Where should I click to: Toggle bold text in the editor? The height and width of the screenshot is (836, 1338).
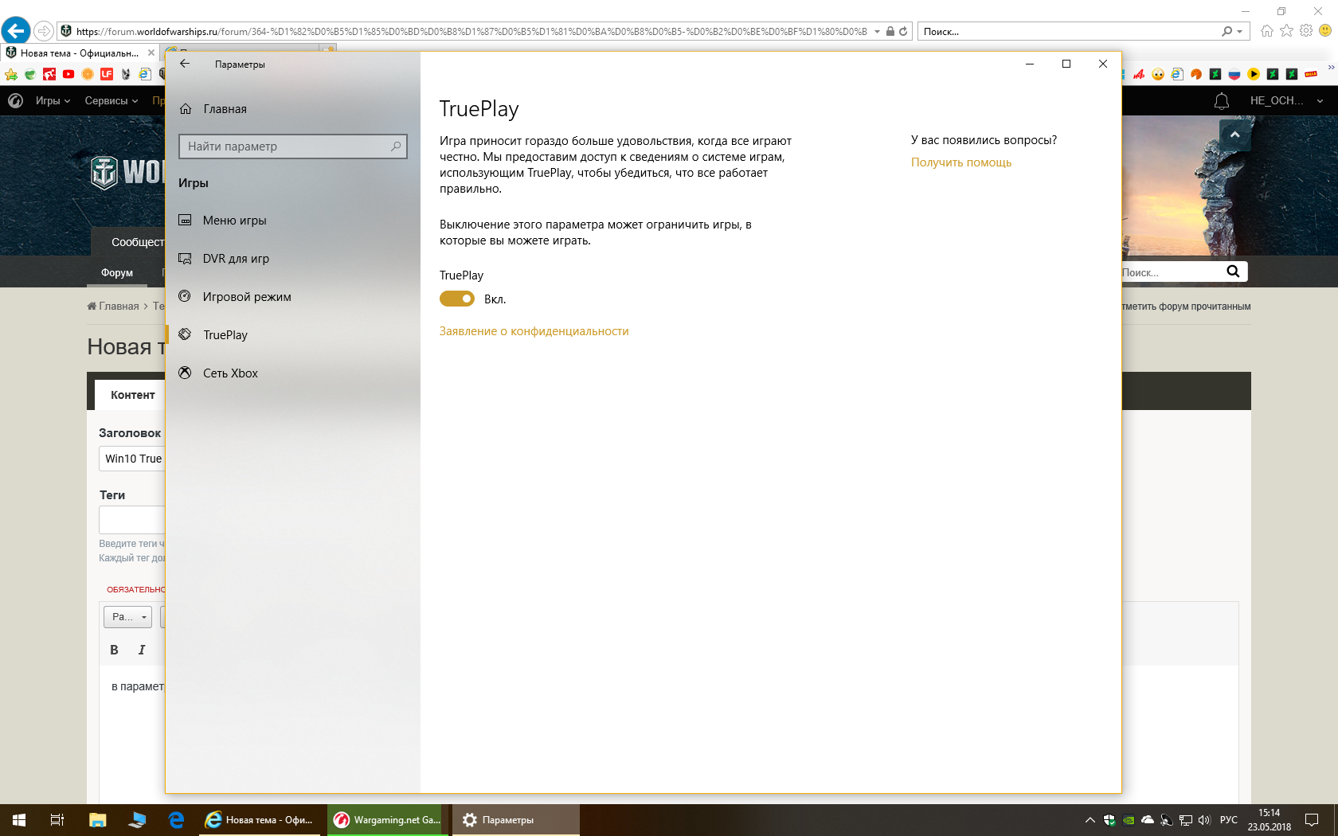114,650
